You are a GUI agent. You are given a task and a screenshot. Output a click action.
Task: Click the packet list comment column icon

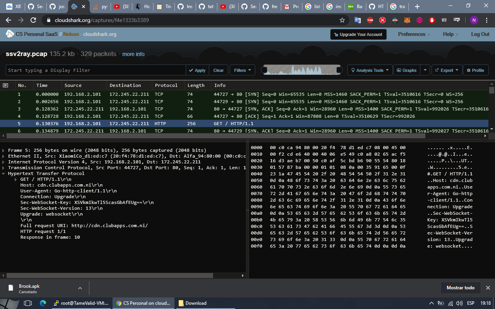coord(5,85)
